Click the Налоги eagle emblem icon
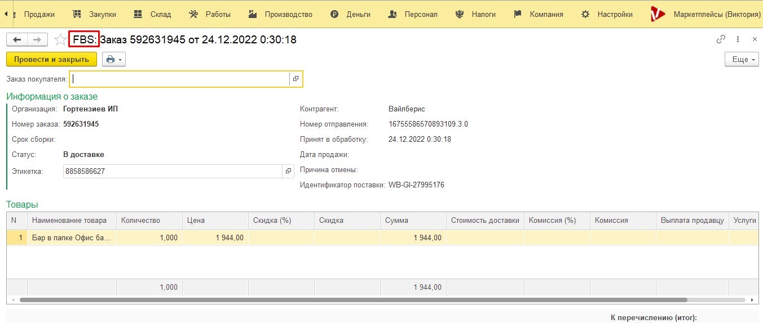This screenshot has height=323, width=763. click(x=460, y=14)
